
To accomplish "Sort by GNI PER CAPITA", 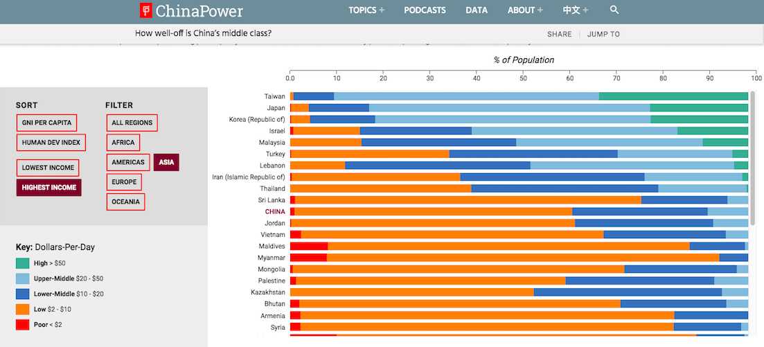I will pyautogui.click(x=47, y=123).
